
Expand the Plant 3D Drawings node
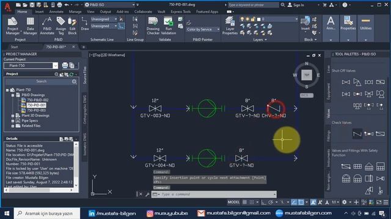(13, 116)
